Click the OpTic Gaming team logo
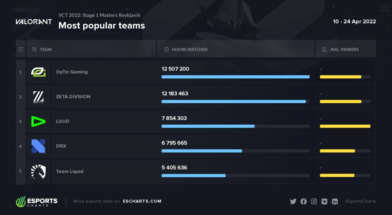Image resolution: width=392 pixels, height=215 pixels. pyautogui.click(x=39, y=72)
